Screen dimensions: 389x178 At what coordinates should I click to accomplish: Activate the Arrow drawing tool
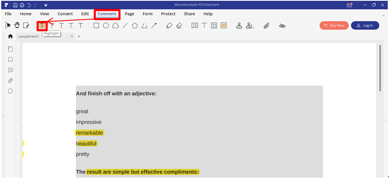click(x=154, y=26)
